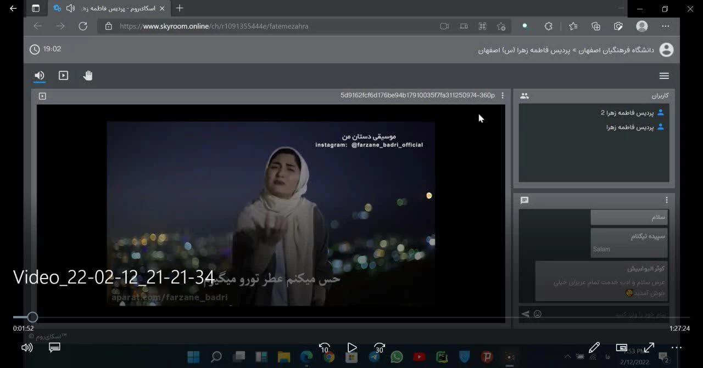Open chat panel three-dot options menu
The width and height of the screenshot is (703, 368).
(x=667, y=200)
